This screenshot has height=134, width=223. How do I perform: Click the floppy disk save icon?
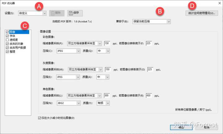pyautogui.click(x=71, y=13)
